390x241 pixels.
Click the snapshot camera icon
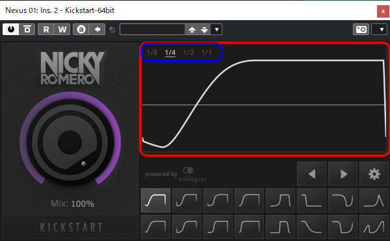point(361,29)
